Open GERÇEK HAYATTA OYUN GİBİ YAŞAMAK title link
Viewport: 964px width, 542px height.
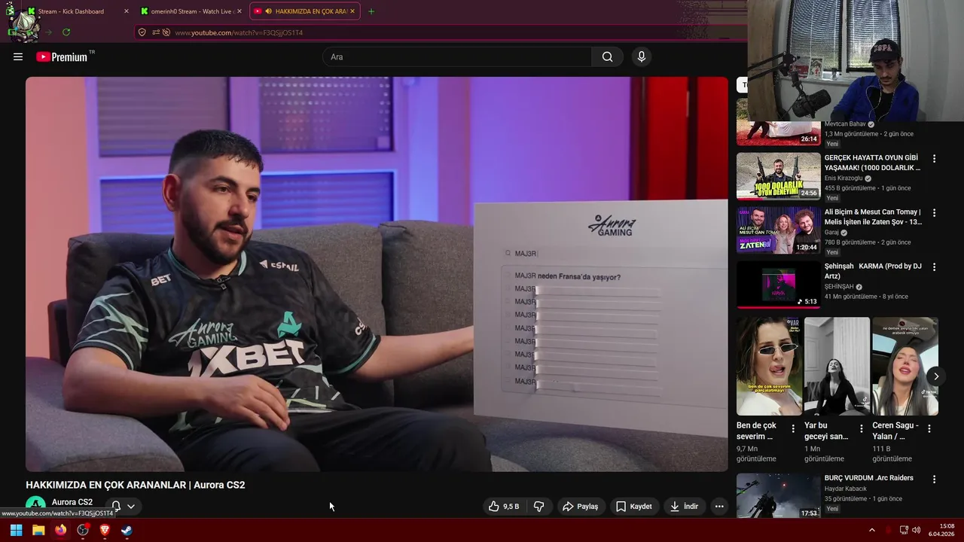872,163
